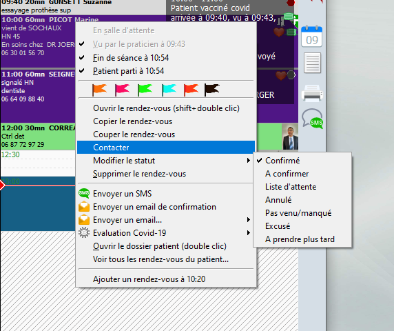Select the pink flag icon

coord(122,90)
